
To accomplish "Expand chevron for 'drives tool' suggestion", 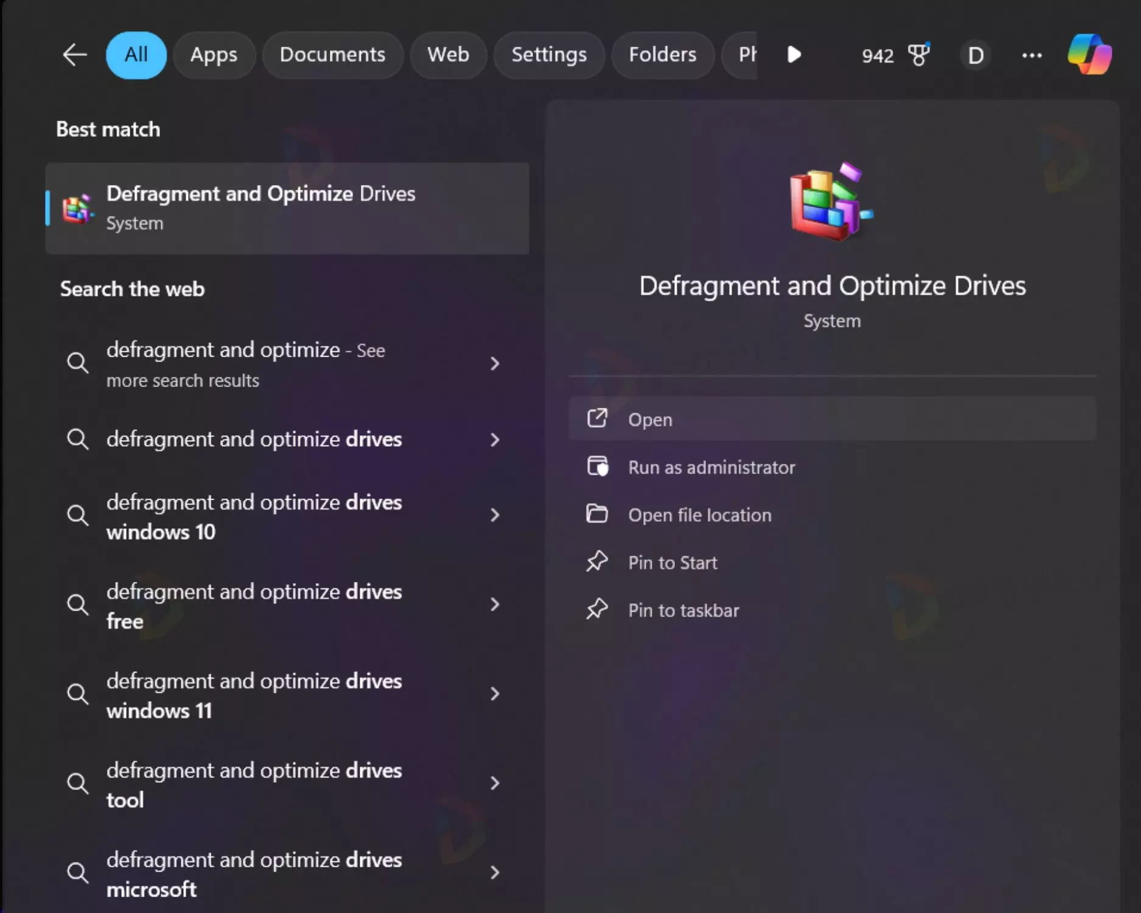I will (495, 783).
